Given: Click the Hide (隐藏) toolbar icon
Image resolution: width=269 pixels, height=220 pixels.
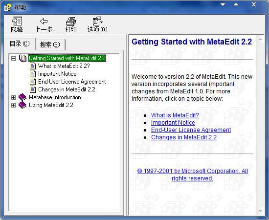Looking at the screenshot, I should click(x=17, y=21).
